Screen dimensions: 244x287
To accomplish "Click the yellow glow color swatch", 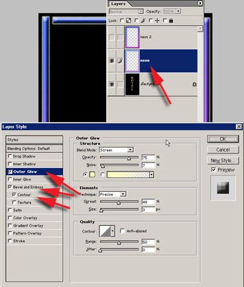I will 92,175.
